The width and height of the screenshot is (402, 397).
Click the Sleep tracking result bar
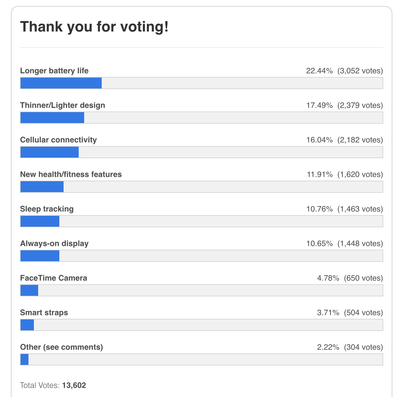coord(201,221)
